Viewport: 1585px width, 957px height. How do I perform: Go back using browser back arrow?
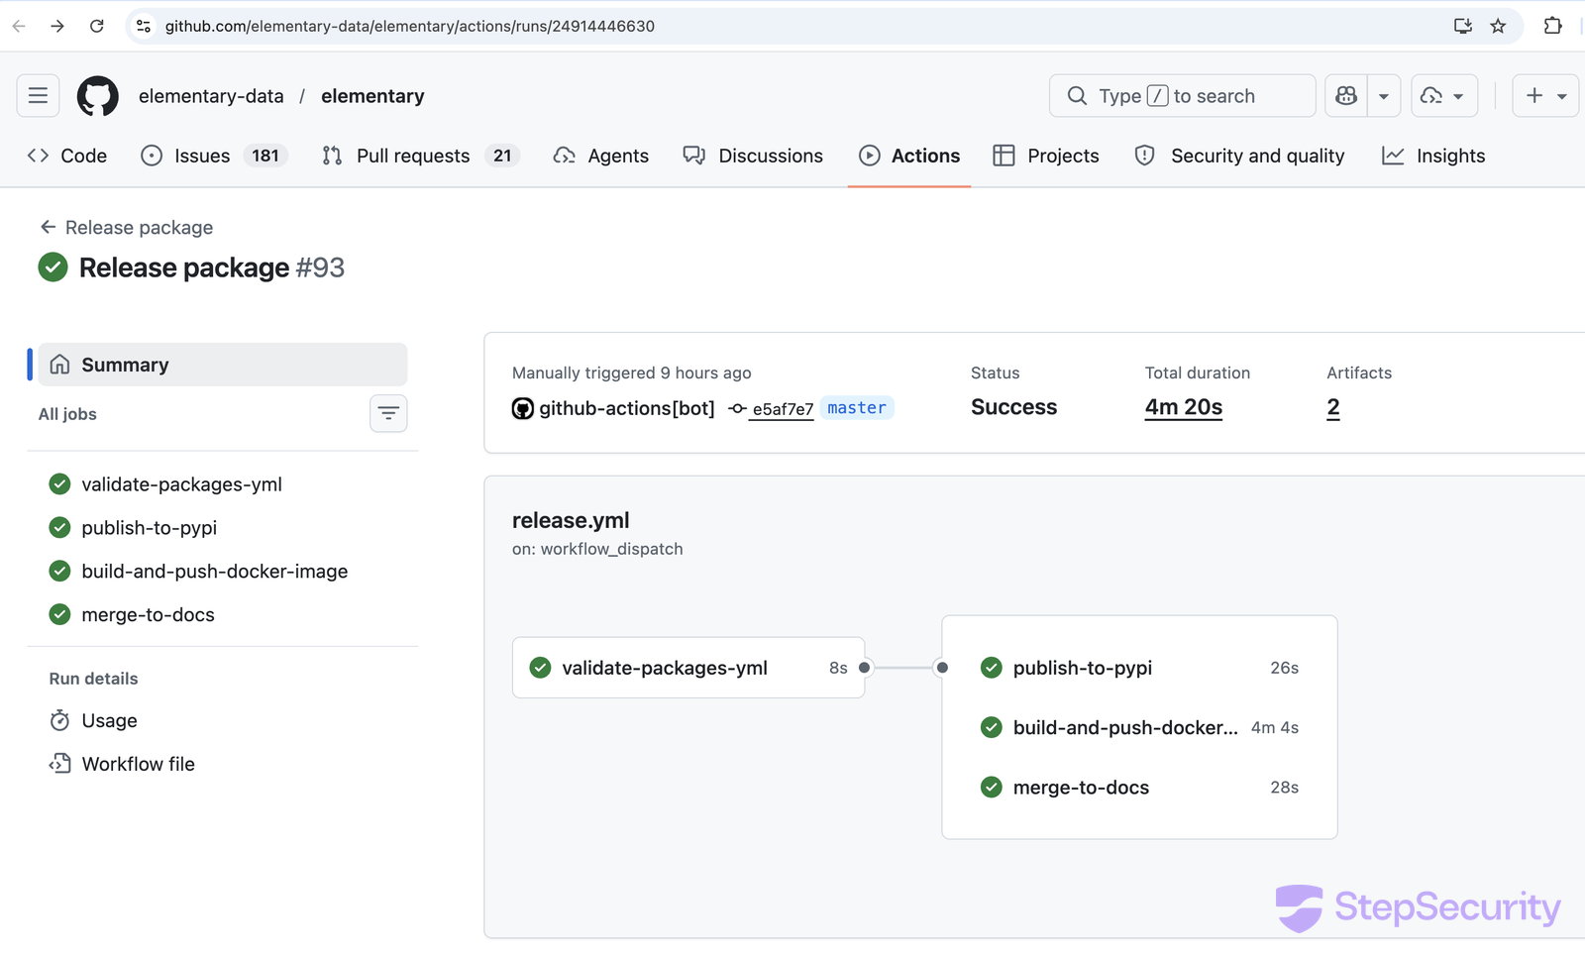coord(19,26)
